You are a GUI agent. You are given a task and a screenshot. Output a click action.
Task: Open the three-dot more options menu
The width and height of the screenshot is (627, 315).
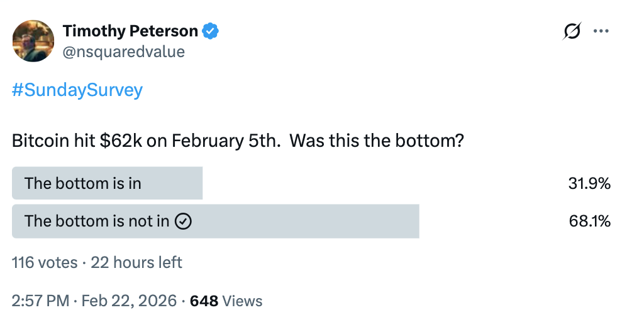click(601, 31)
